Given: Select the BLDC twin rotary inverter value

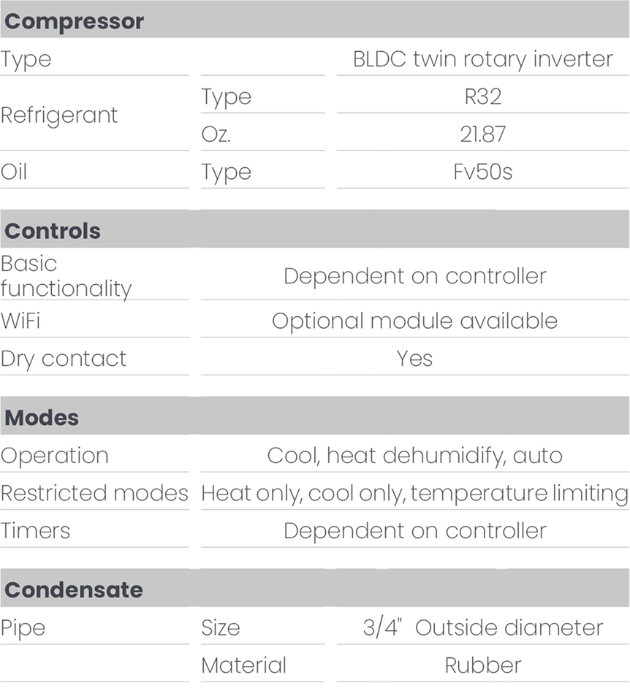Looking at the screenshot, I should (483, 59).
